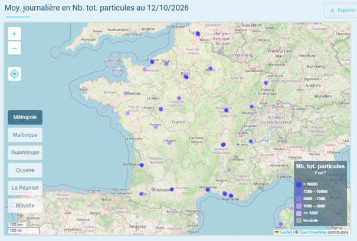Switch to the Guadeloupe region
Image resolution: width=357 pixels, height=241 pixels.
coord(25,153)
